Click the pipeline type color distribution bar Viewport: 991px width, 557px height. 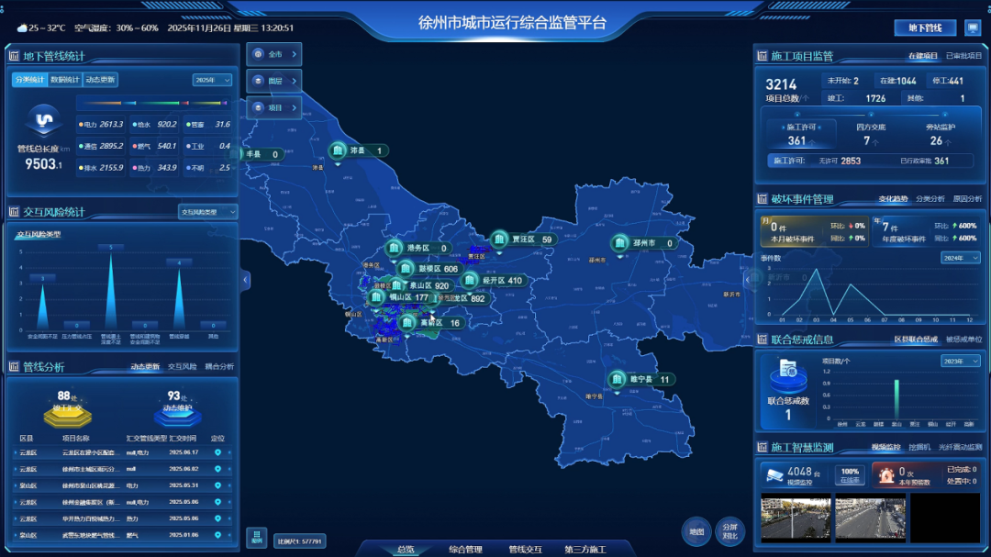pos(154,103)
